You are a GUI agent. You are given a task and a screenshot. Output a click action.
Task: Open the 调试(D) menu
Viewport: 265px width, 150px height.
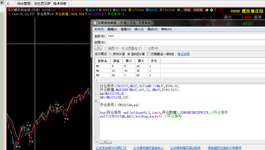click(x=152, y=29)
